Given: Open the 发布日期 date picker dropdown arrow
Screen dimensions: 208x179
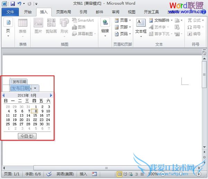Looking at the screenshot, I should (x=35, y=88).
